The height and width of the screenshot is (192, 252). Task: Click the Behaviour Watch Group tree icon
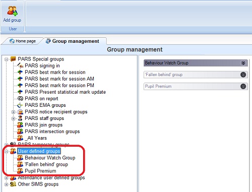(20, 158)
